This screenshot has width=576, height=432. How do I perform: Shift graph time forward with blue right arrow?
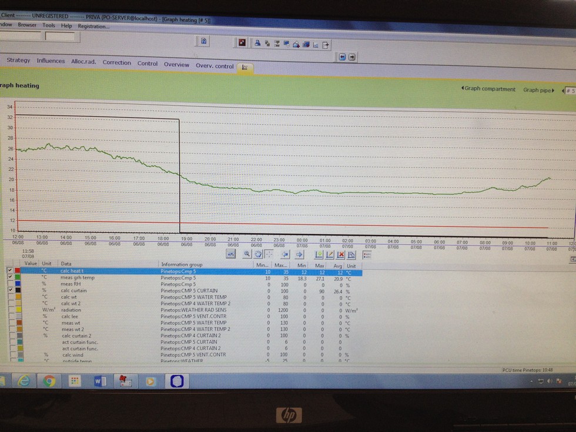[299, 254]
